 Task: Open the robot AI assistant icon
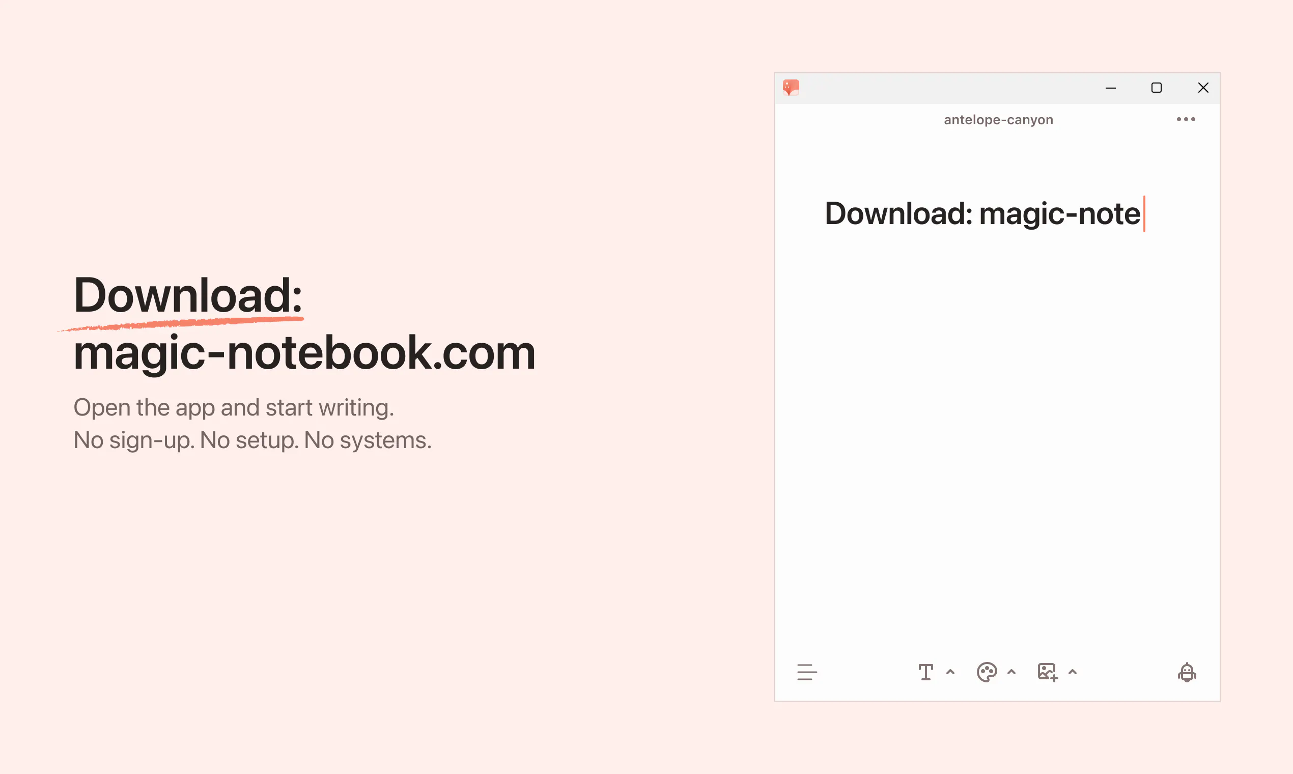click(x=1187, y=672)
